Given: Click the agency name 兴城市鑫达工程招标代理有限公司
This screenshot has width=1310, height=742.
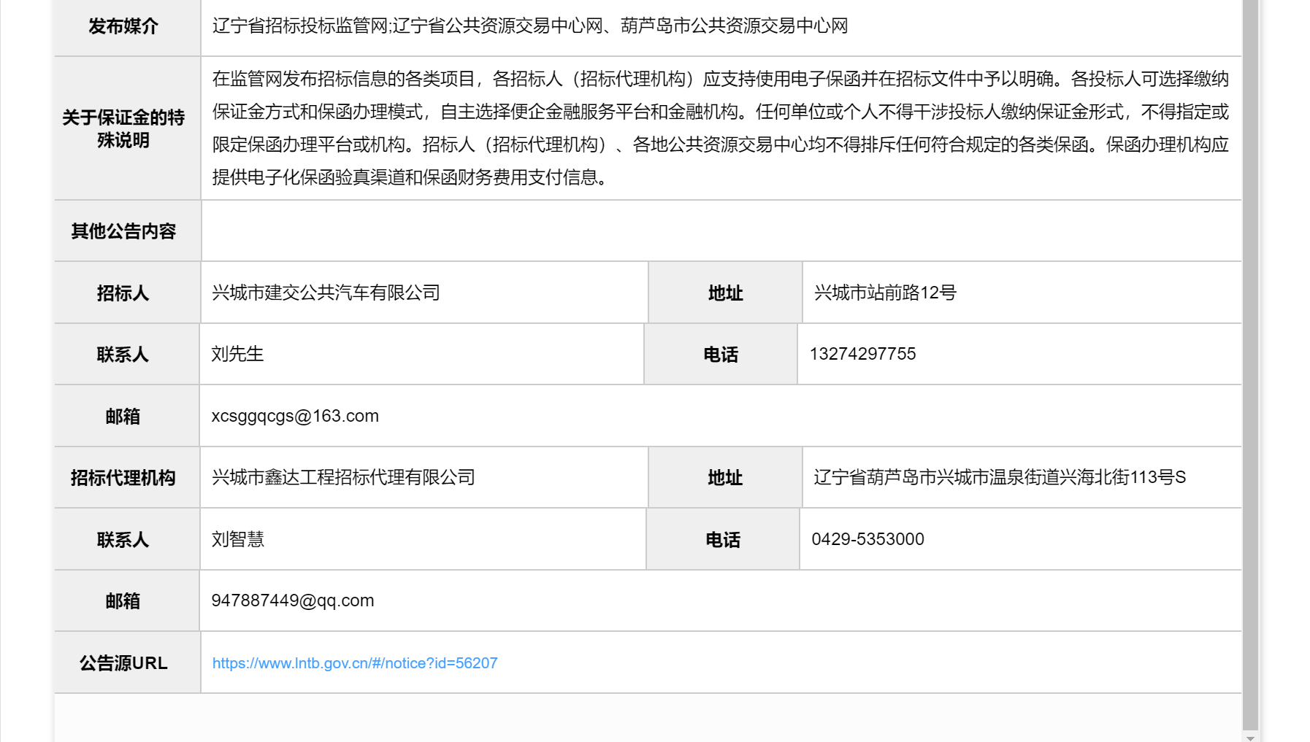Looking at the screenshot, I should (x=343, y=477).
